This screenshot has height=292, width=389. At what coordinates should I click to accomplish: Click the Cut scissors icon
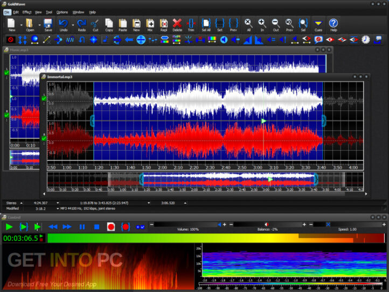click(x=95, y=25)
